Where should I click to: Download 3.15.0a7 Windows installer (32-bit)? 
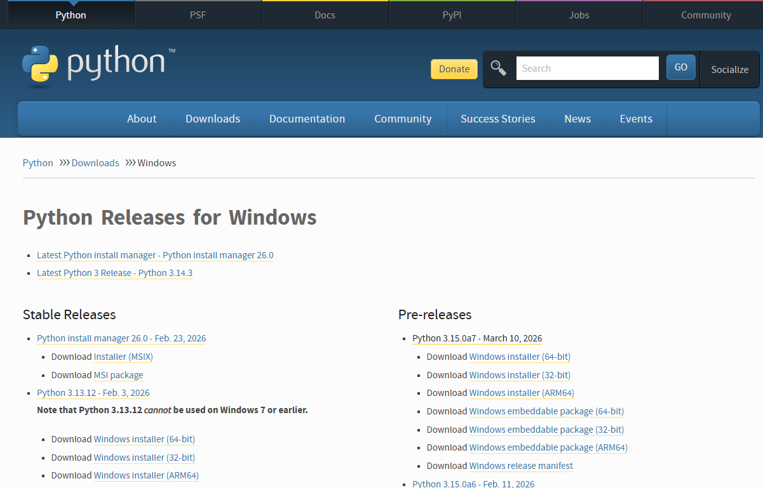click(520, 375)
